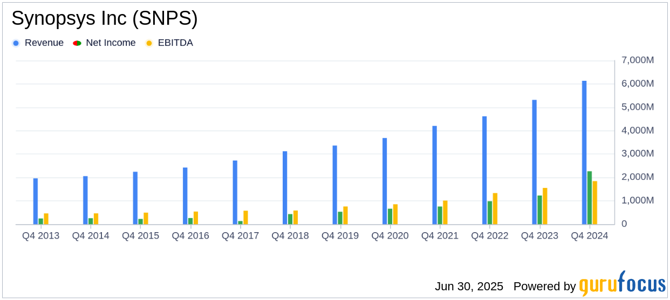Click the Q4 2017 yellow EBITDA bar
This screenshot has height=300, width=670.
(x=246, y=218)
